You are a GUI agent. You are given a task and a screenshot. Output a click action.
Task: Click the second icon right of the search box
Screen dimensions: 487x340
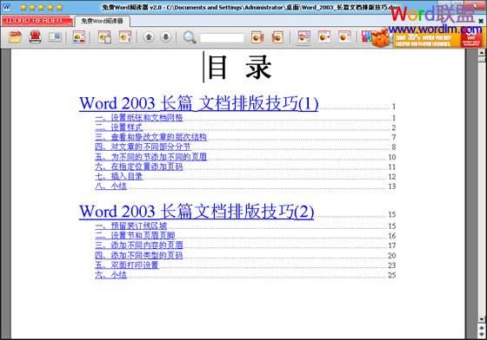tap(277, 37)
